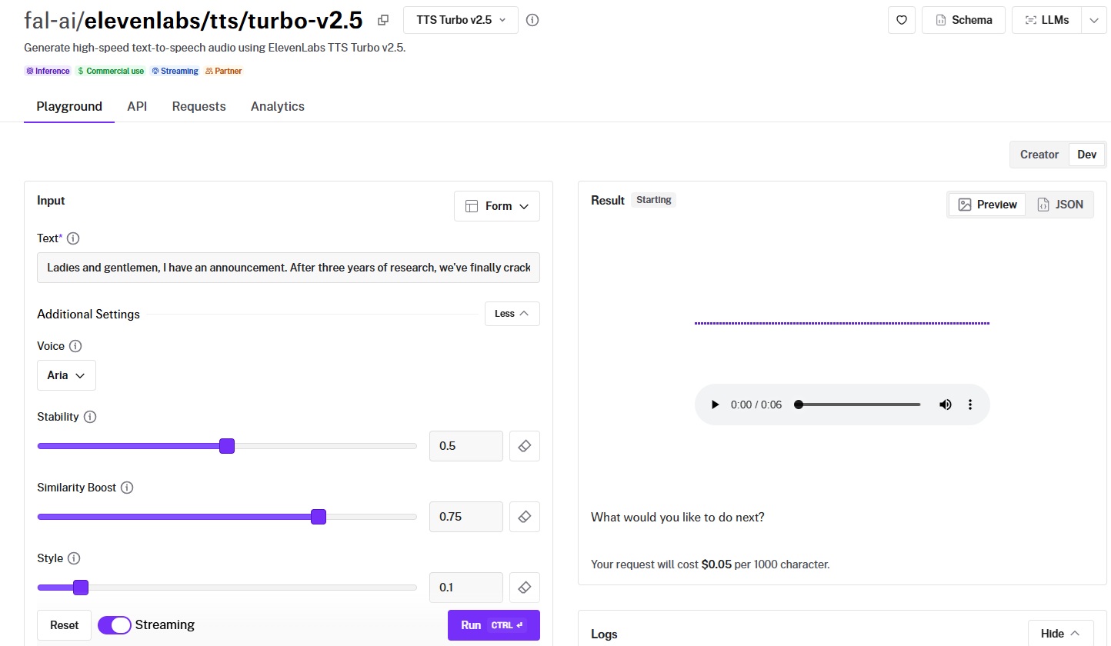Reset Similarity Boost with eraser icon
The height and width of the screenshot is (646, 1111).
tap(525, 517)
